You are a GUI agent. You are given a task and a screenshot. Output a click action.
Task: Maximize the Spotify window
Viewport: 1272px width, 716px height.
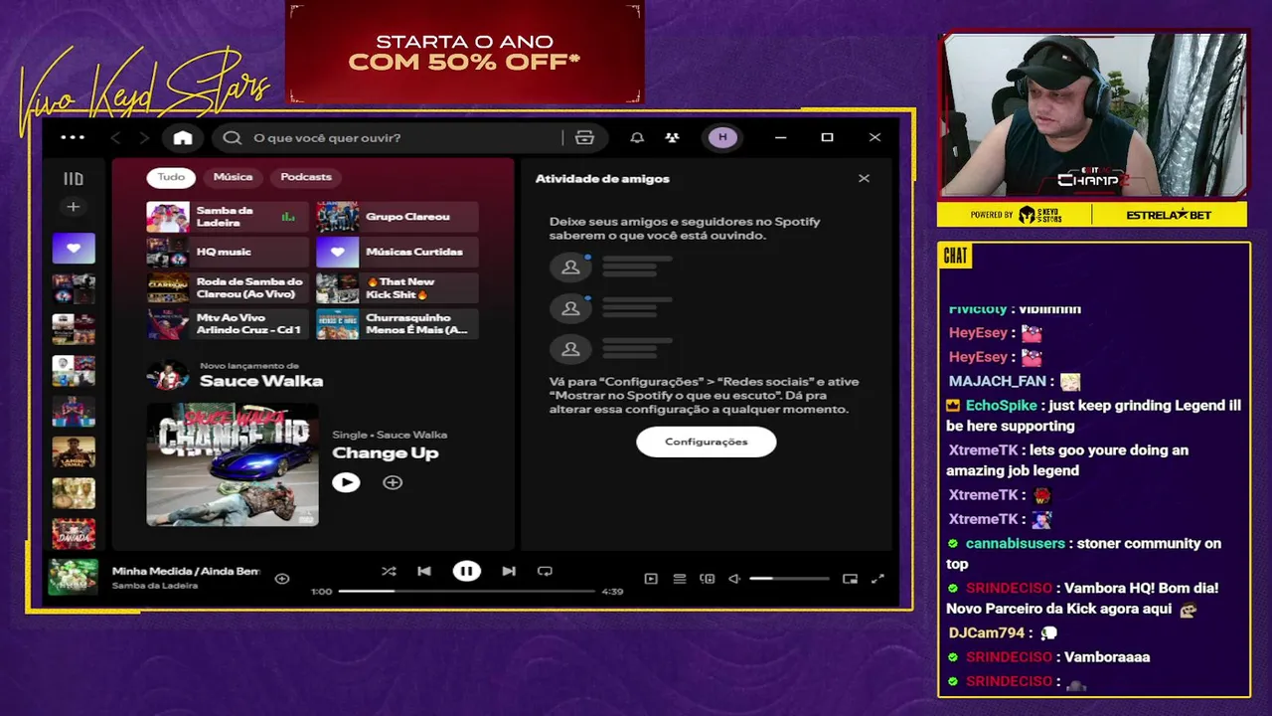(827, 137)
